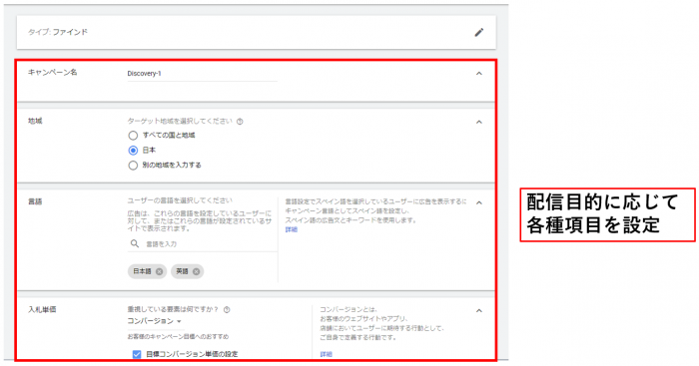The image size is (699, 366).
Task: Click the ユーザーの言語を選択してください text
Action: coord(180,200)
